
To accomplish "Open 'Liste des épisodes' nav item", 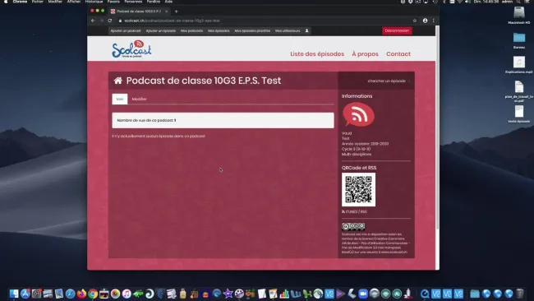I will (317, 53).
